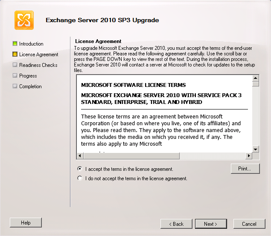
Task: Click the 'Exchange Server 2010 SP3 Upgrade' title
Action: click(102, 20)
